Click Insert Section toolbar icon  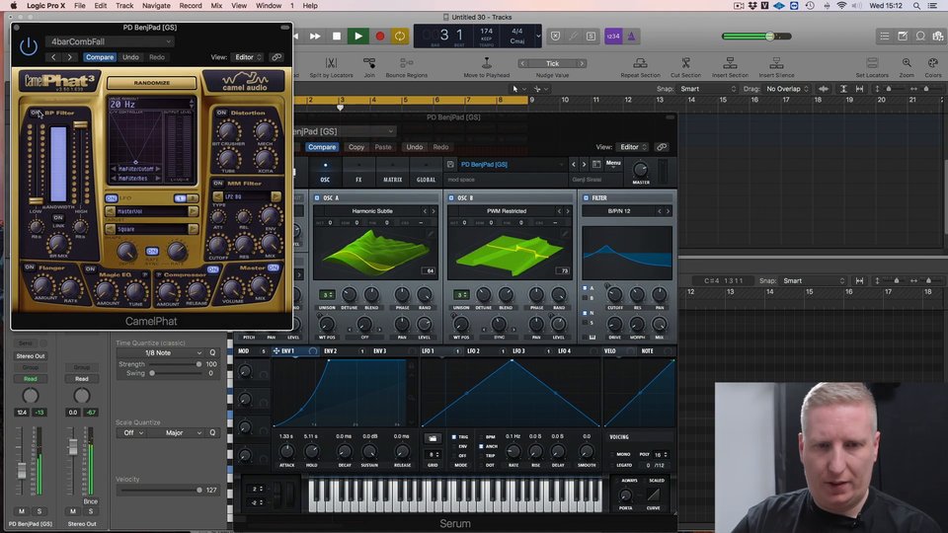(x=730, y=63)
